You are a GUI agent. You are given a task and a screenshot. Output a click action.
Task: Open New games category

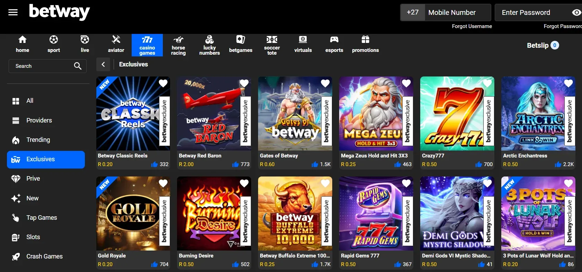46,198
